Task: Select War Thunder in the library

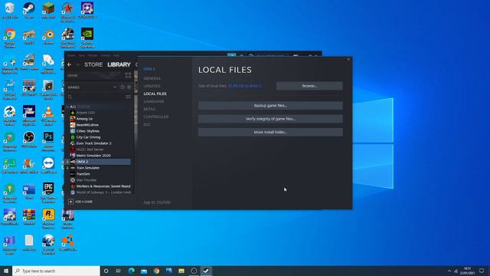Action: (x=87, y=180)
